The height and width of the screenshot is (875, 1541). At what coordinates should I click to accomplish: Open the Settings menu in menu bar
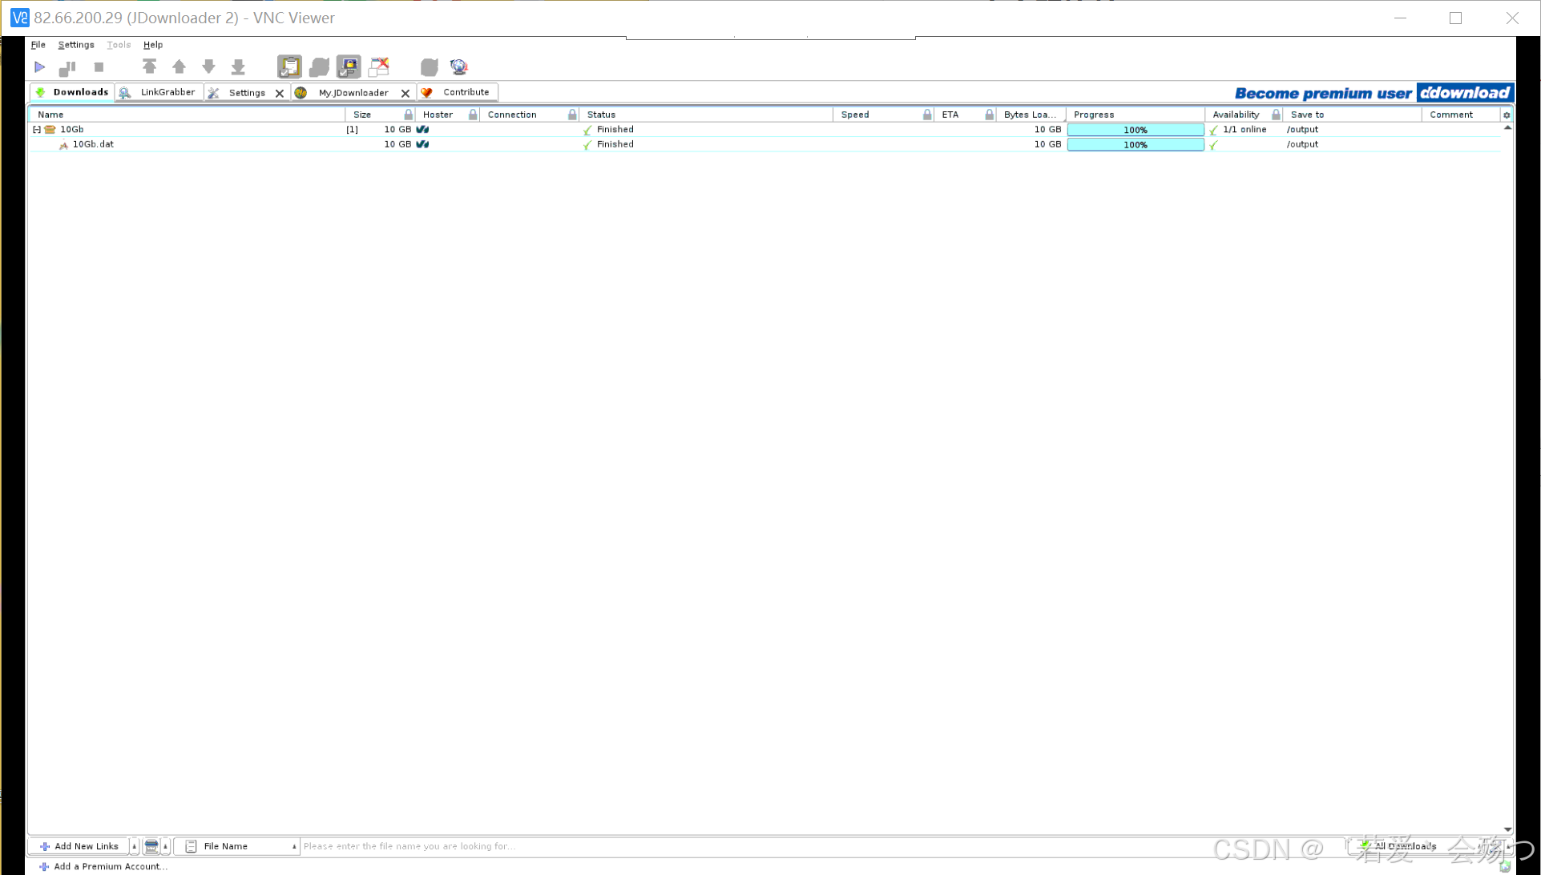(76, 45)
